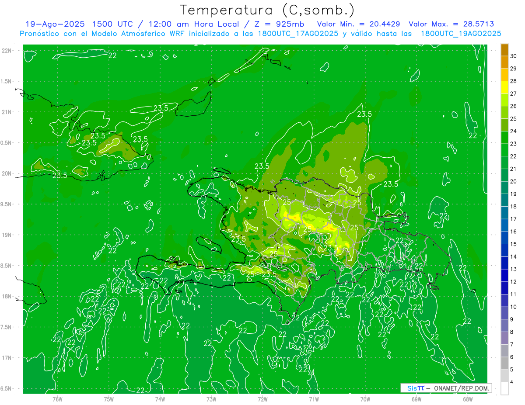Click the 71W longitude axis label
Screen dimensions: 525x405
tap(314, 399)
